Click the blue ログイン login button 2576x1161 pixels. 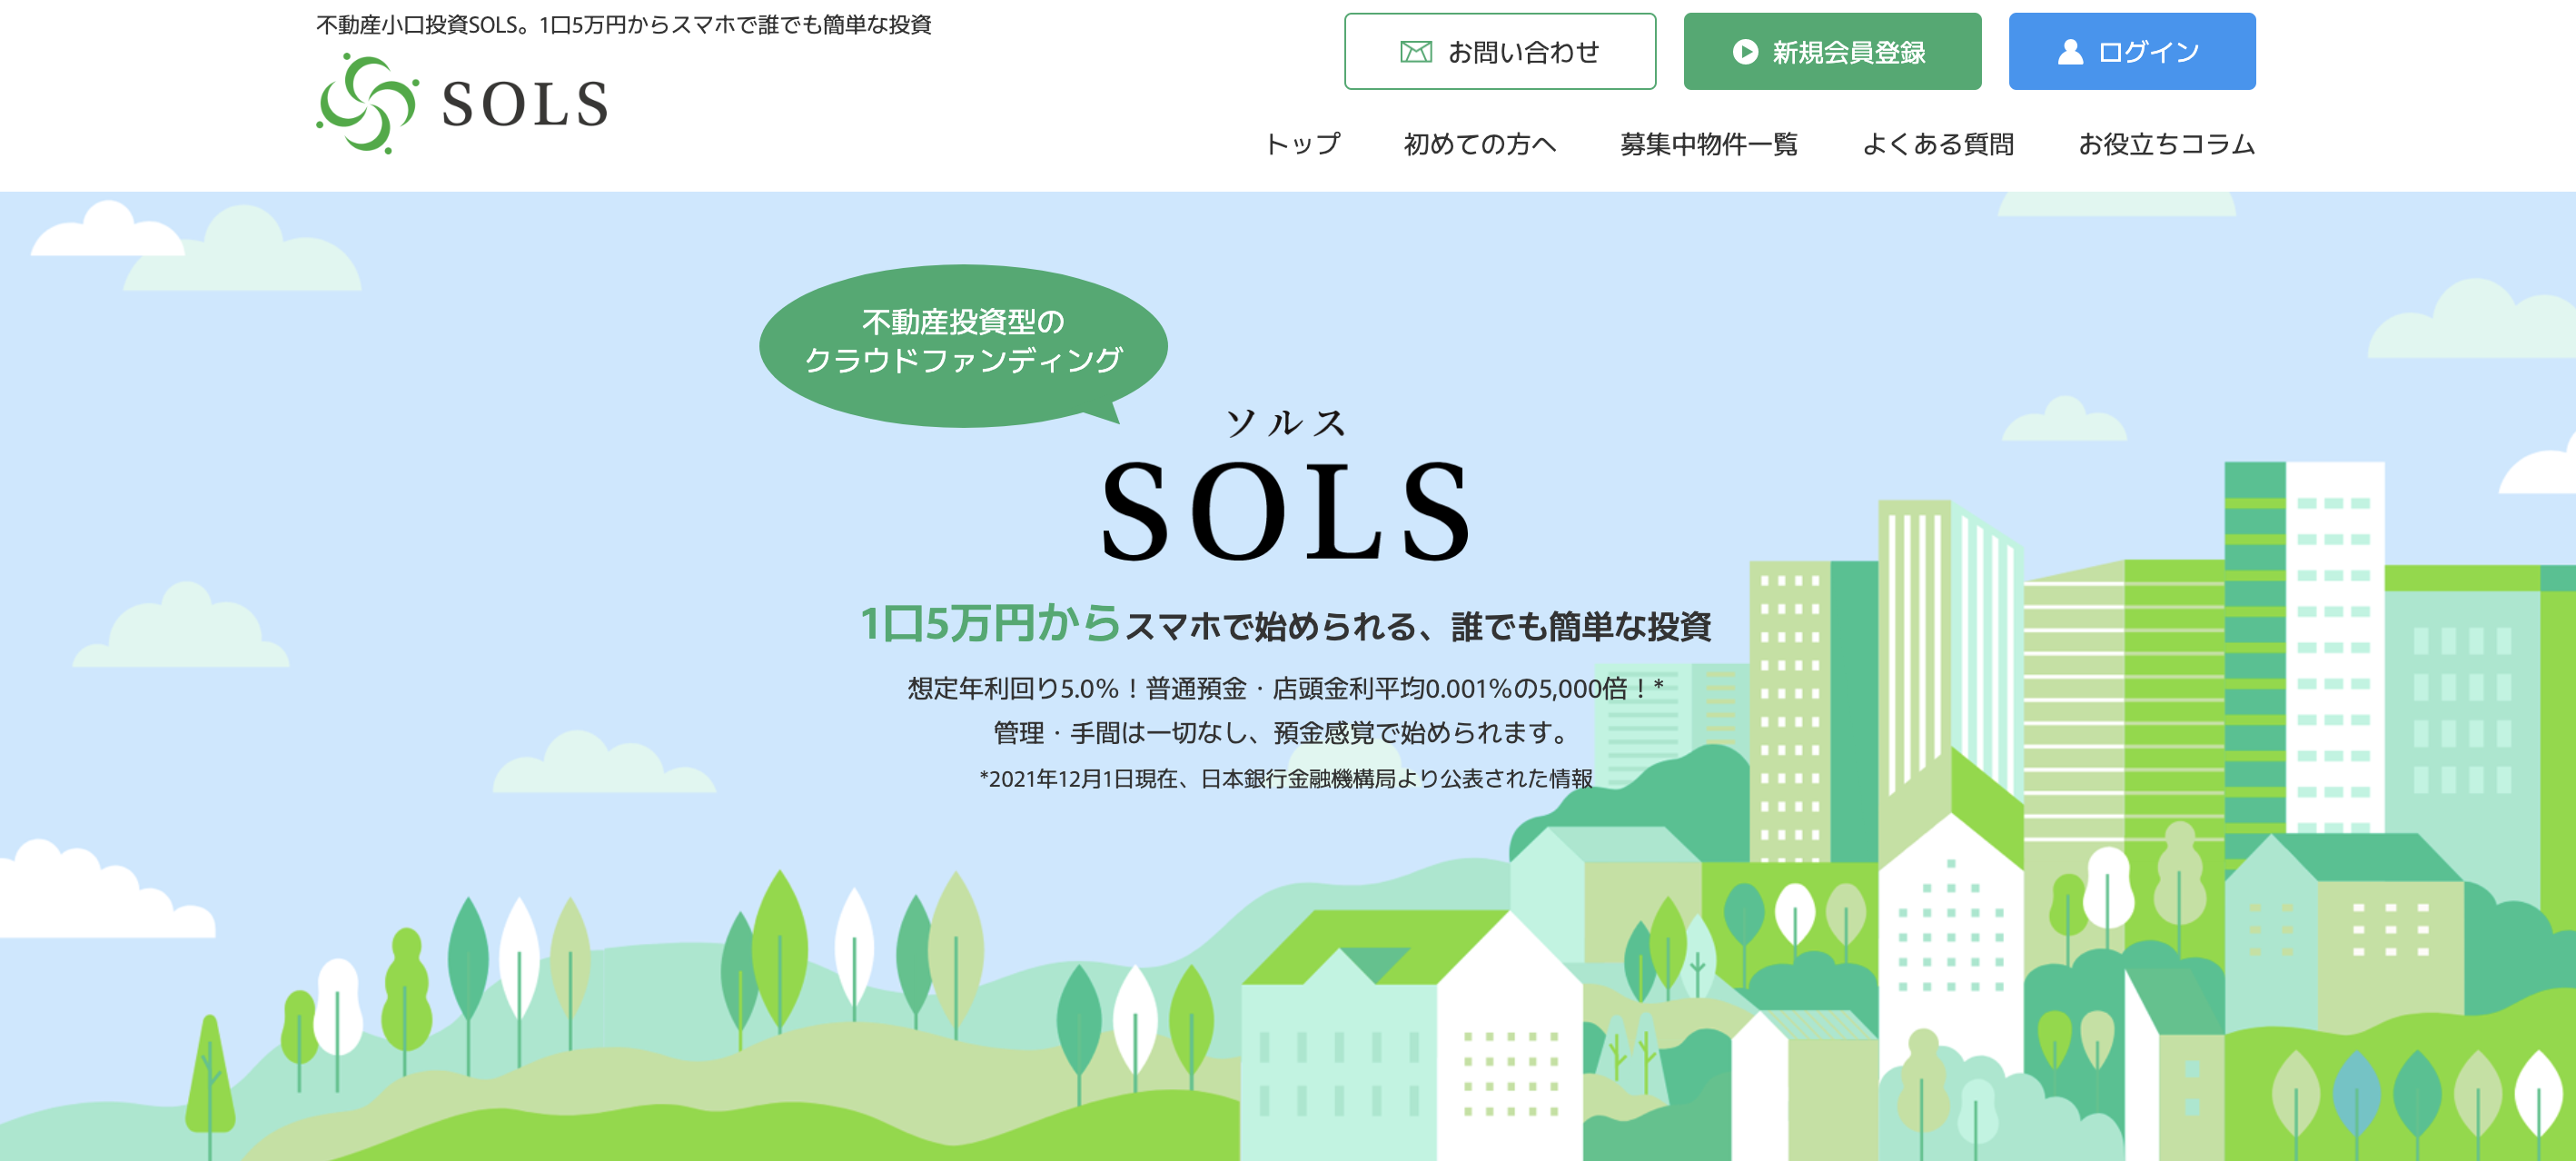pyautogui.click(x=2132, y=51)
